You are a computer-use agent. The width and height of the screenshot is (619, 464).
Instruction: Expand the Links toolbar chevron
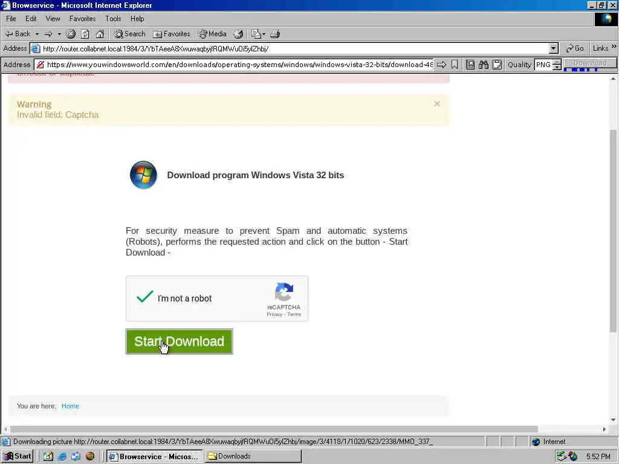click(614, 47)
